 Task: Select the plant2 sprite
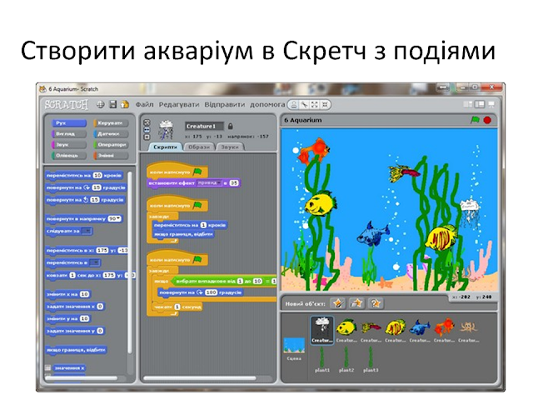[x=346, y=360]
